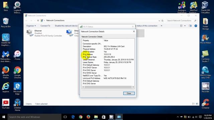The height and width of the screenshot is (120, 214).
Task: Select the Physical Address row
Action: 108,49
